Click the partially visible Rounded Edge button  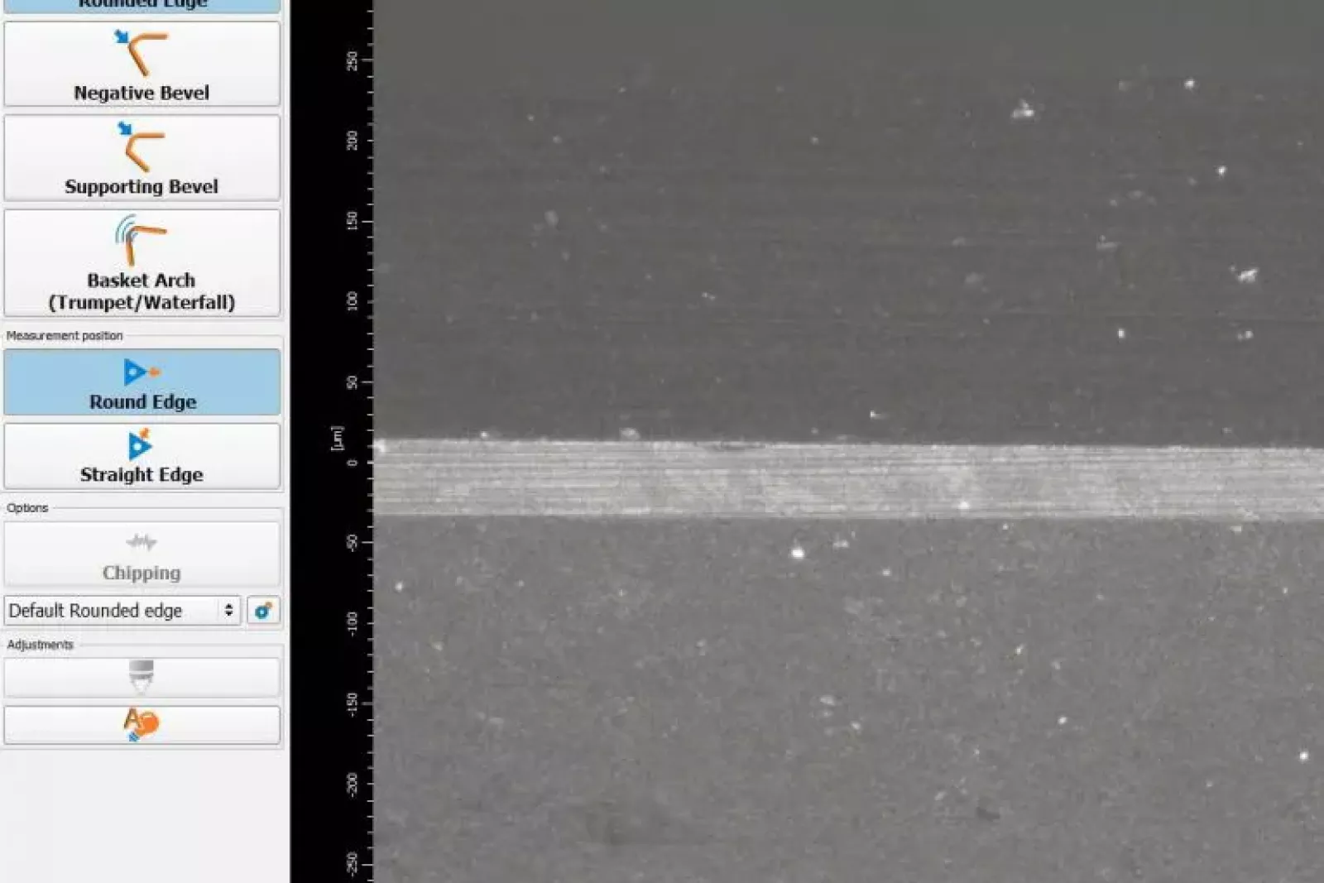click(142, 5)
